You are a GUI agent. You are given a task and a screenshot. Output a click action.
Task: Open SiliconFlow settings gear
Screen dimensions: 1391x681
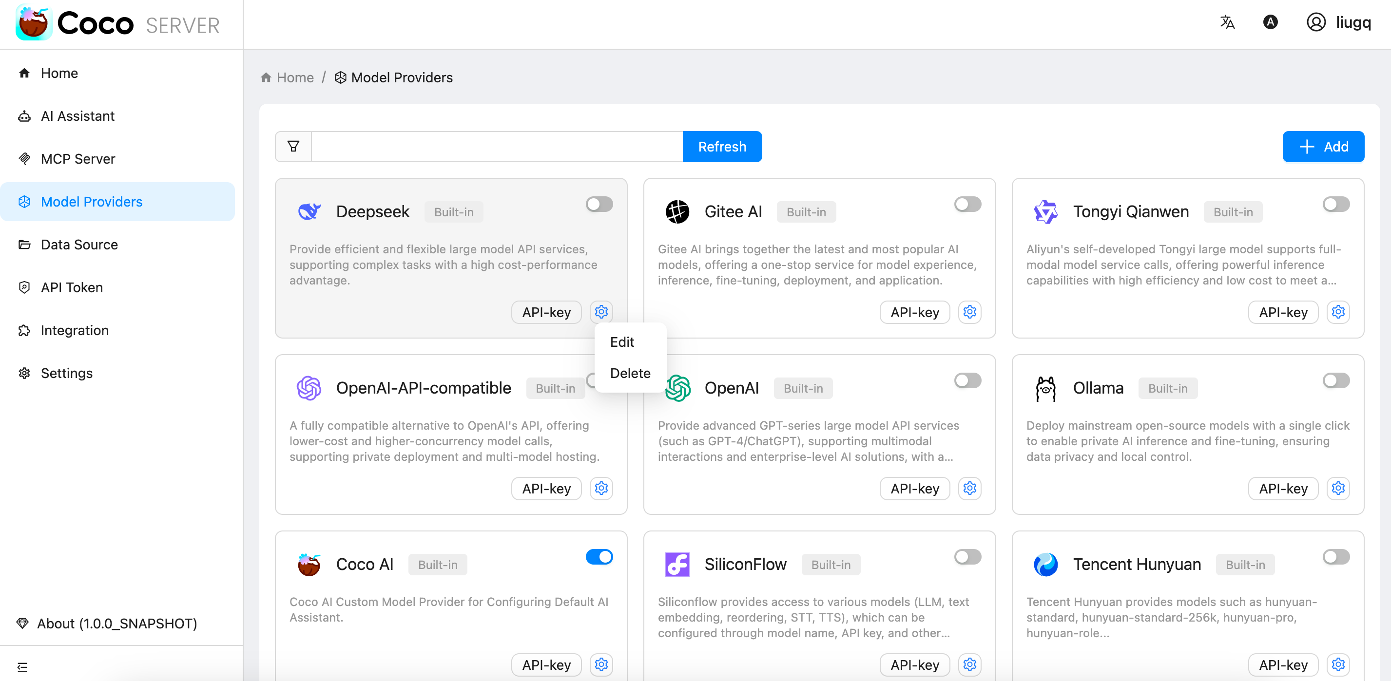coord(969,664)
